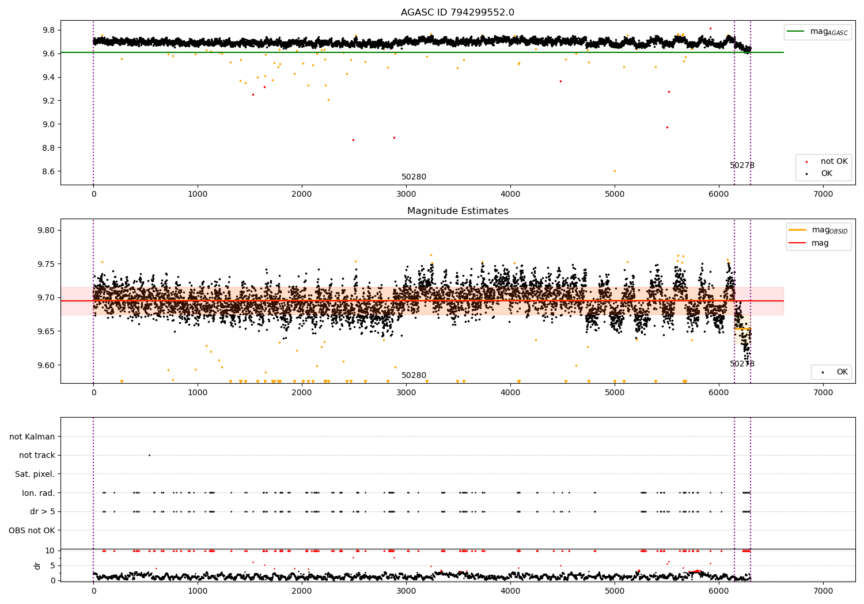The image size is (864, 604).
Task: Click the '9.65' y-tick on the middle plot
Action: point(46,331)
